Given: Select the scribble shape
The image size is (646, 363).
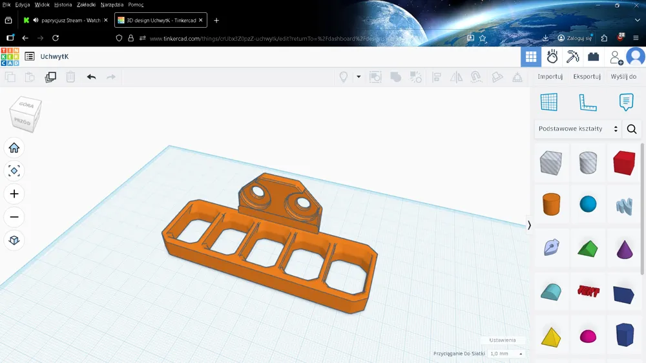Looking at the screenshot, I should point(624,206).
